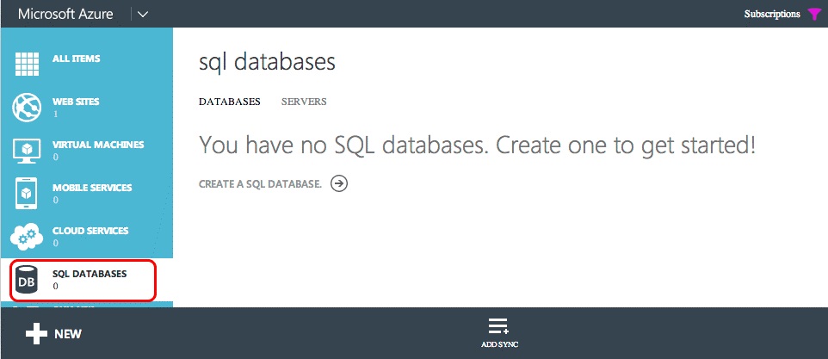Click the pink Subscriptions filter funnel icon
The width and height of the screenshot is (828, 359).
coord(813,15)
